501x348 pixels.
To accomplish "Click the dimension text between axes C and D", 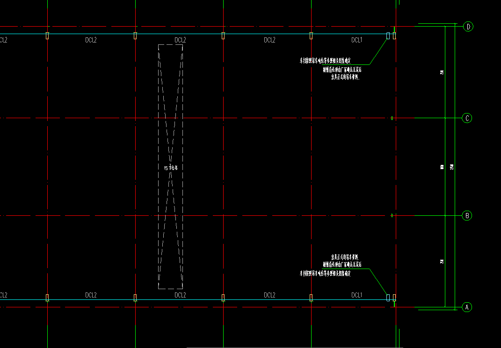I will tap(442, 72).
